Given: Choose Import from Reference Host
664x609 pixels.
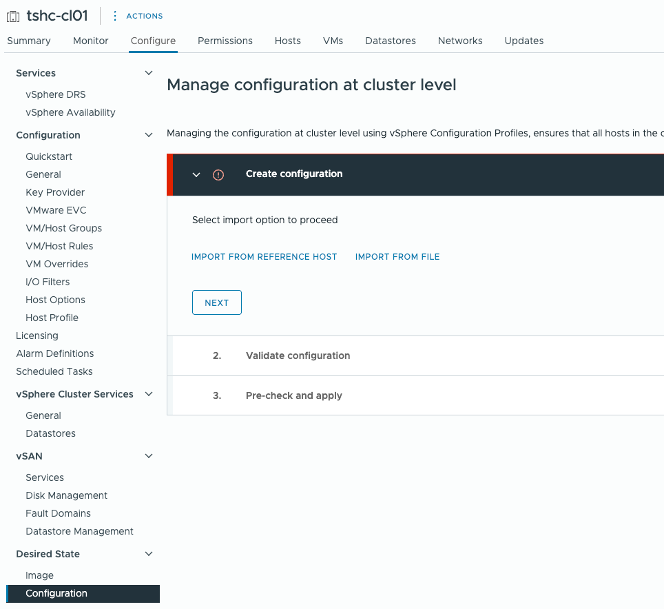Looking at the screenshot, I should pos(264,257).
